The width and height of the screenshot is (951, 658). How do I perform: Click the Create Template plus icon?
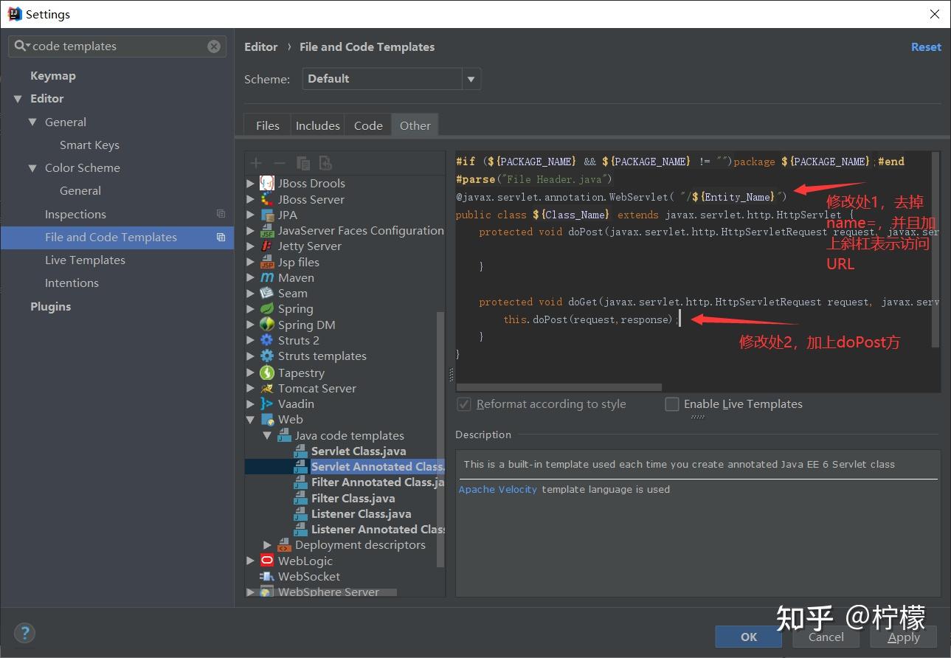pos(256,163)
